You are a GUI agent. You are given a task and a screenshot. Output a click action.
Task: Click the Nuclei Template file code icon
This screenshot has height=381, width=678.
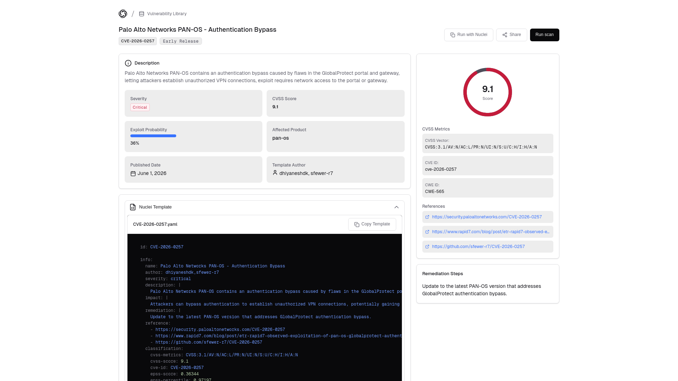click(x=133, y=207)
